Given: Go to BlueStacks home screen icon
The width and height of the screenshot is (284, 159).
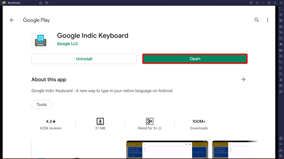Looking at the screenshot, I should [40, 3].
